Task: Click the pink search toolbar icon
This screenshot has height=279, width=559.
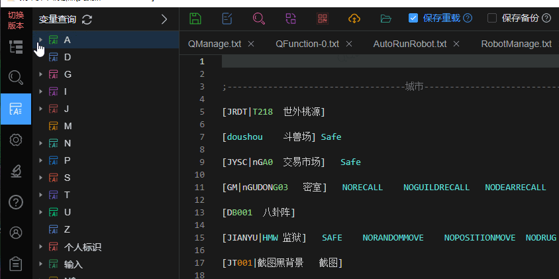Action: (x=259, y=18)
